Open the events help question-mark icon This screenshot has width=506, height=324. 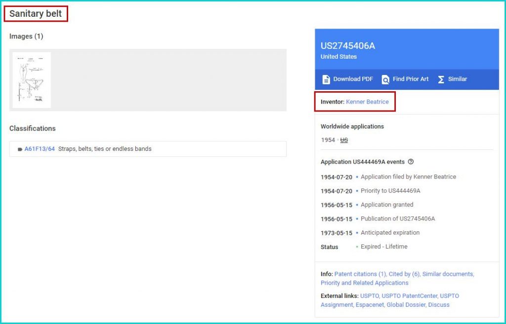(411, 162)
